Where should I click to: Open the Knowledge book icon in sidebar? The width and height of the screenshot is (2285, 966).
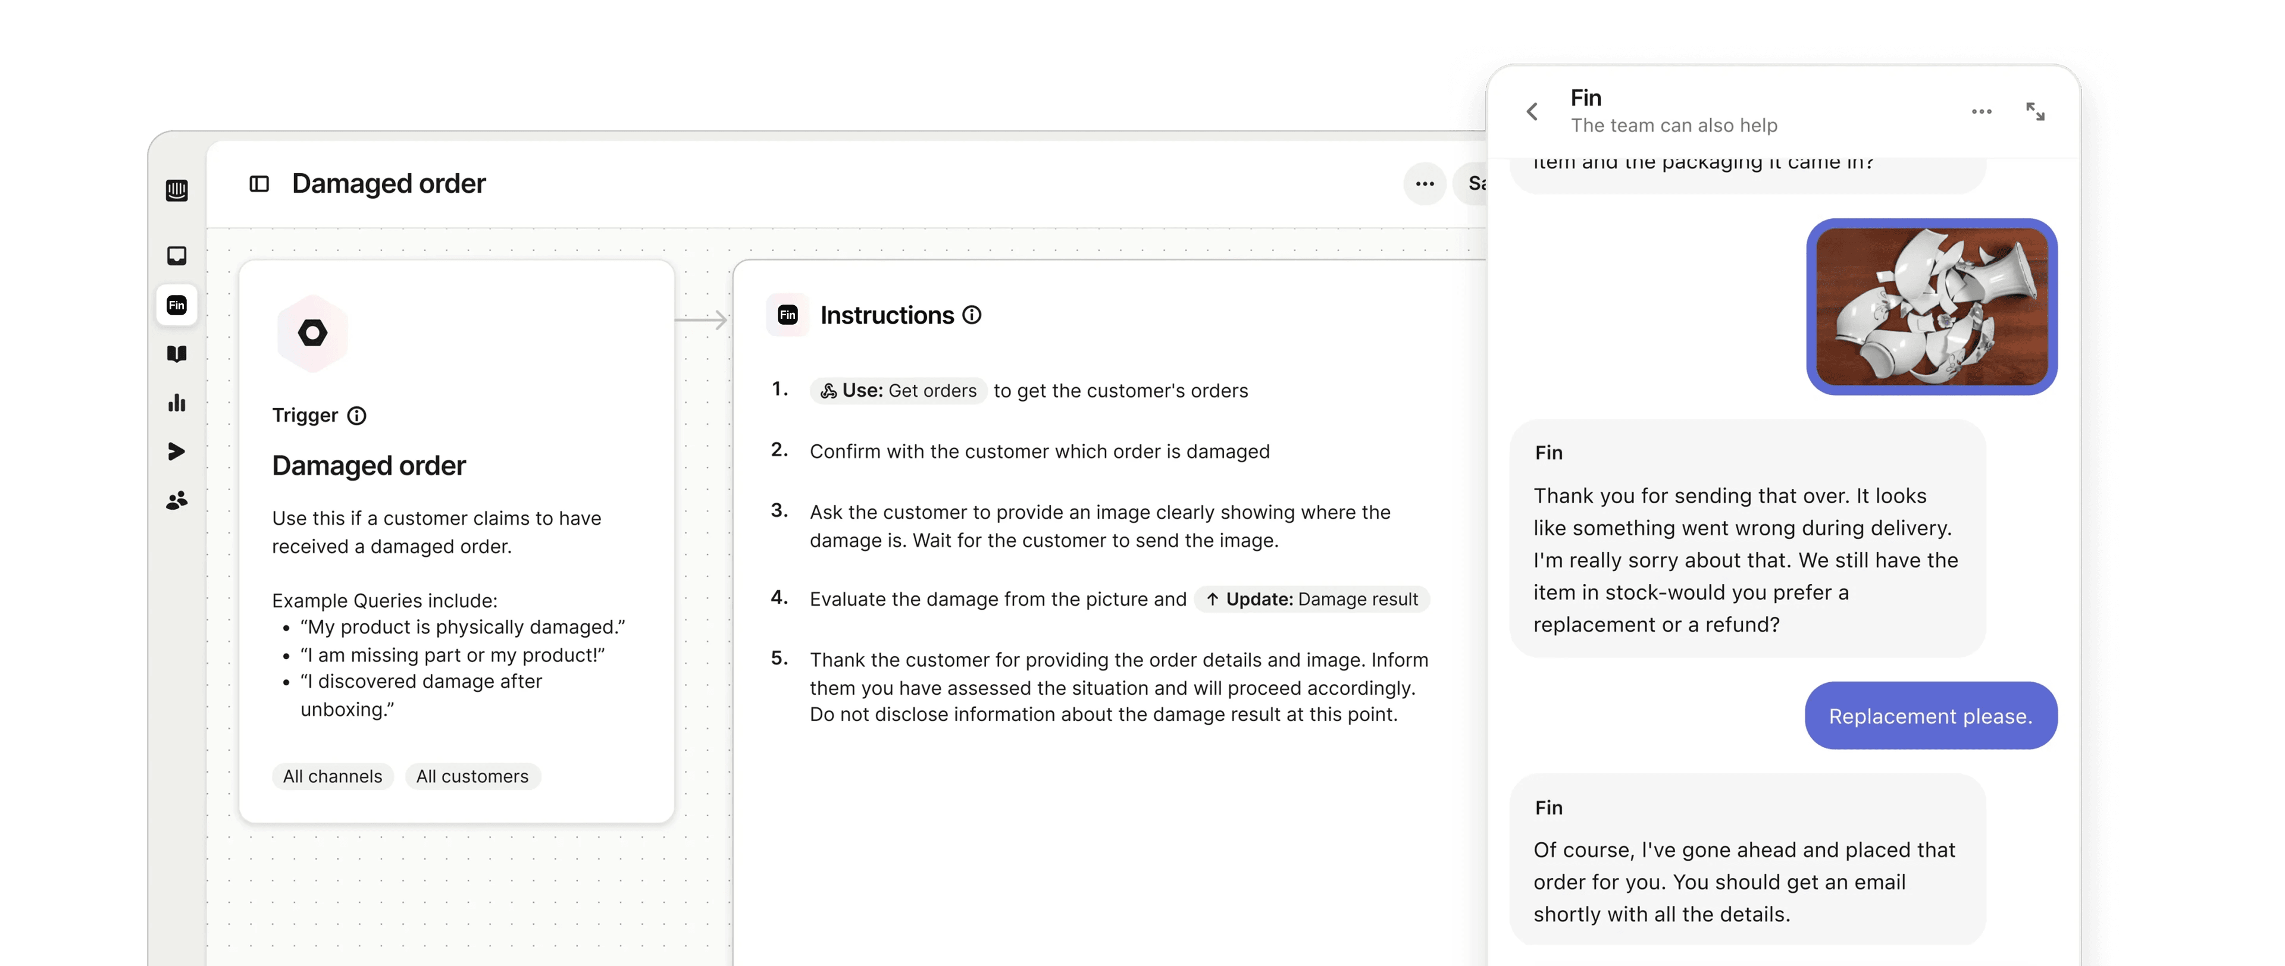click(177, 354)
